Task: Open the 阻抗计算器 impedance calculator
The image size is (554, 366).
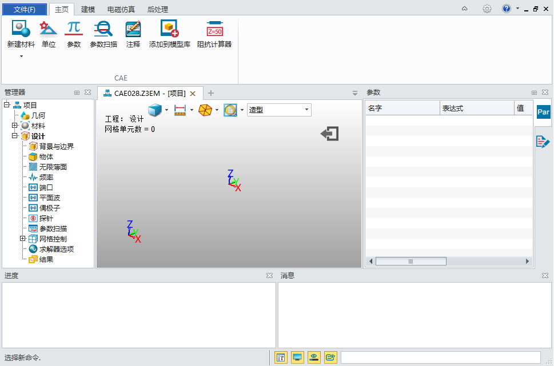Action: click(214, 34)
